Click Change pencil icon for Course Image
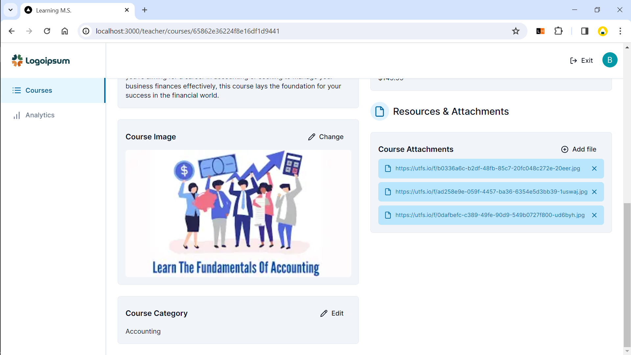 (x=312, y=137)
